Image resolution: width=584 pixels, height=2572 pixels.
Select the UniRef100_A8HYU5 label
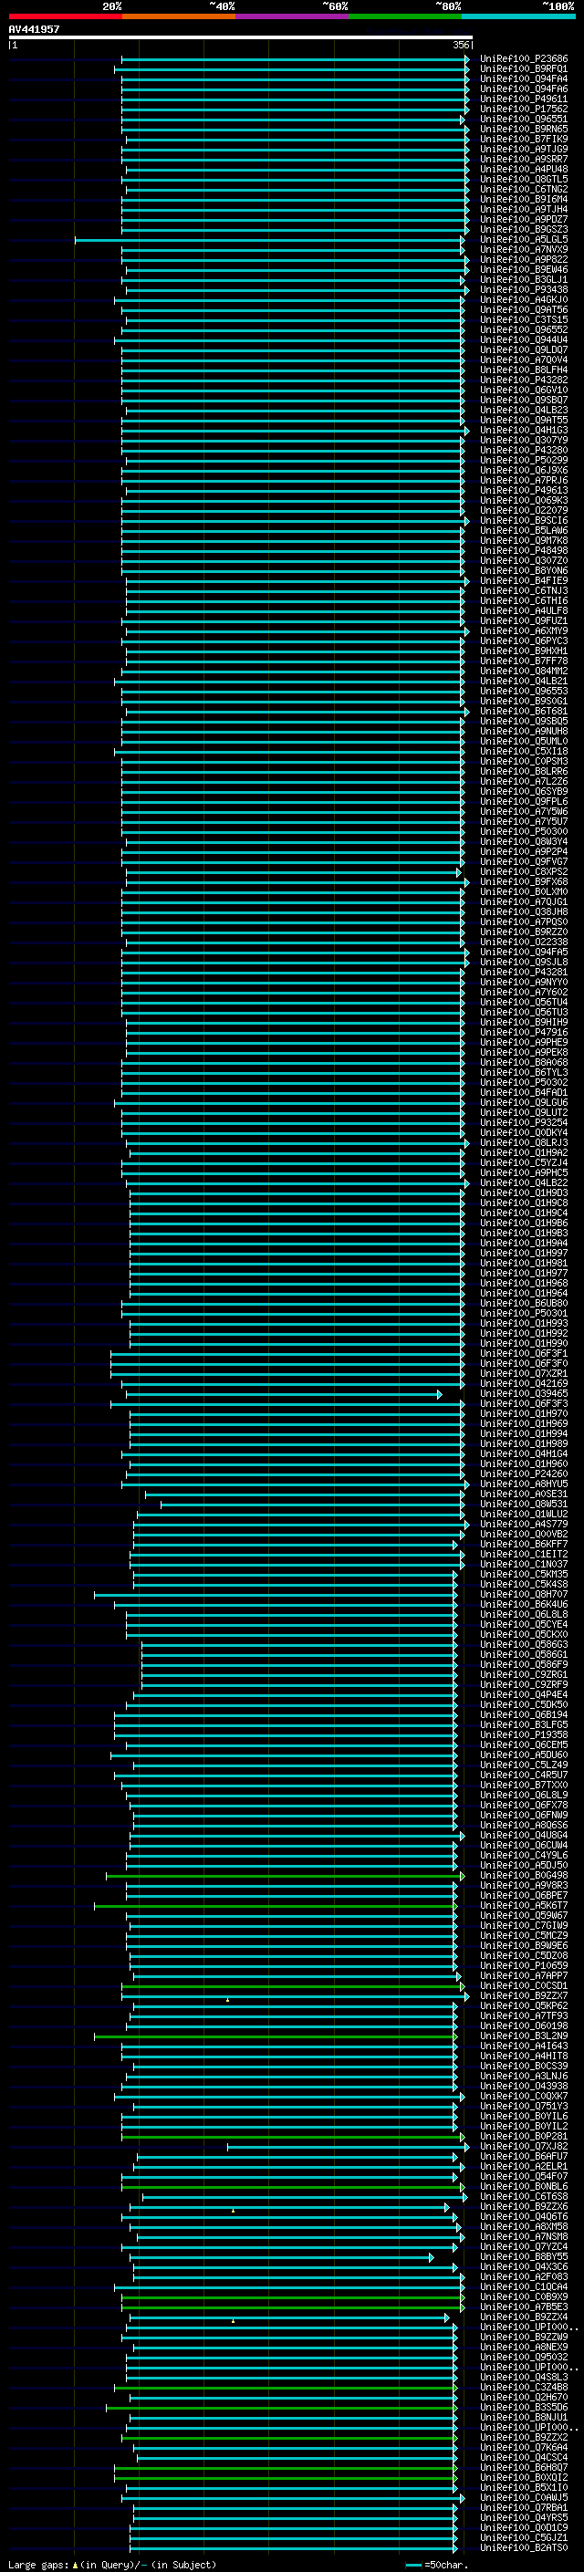click(524, 1484)
